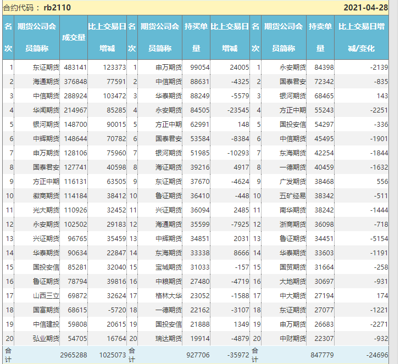Select 海通期货 in volume ranking row 2
The height and width of the screenshot is (364, 400).
coord(46,82)
